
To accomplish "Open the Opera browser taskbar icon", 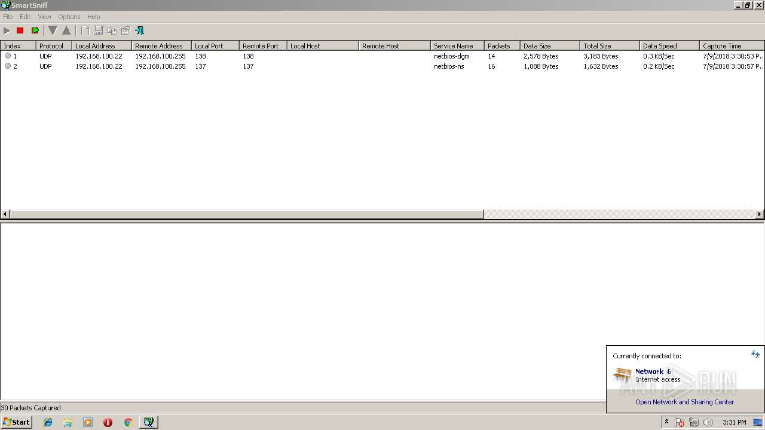I will coord(108,422).
